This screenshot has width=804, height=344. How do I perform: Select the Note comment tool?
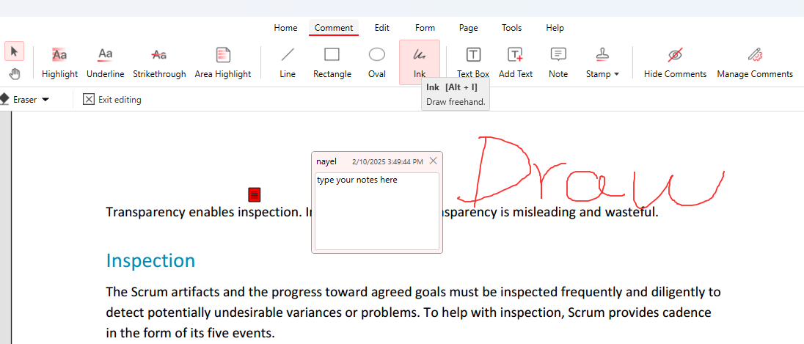[558, 62]
